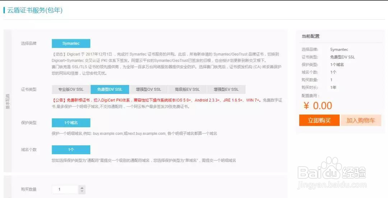Click 免费型DV SSL value in current configuration
The height and width of the screenshot is (198, 388).
point(343,57)
